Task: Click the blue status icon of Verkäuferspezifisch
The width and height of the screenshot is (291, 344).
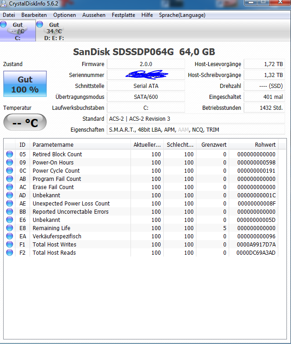Action: pyautogui.click(x=10, y=236)
